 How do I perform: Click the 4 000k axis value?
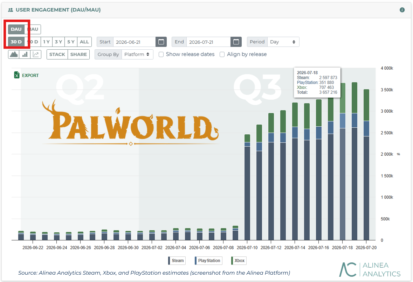387,68
